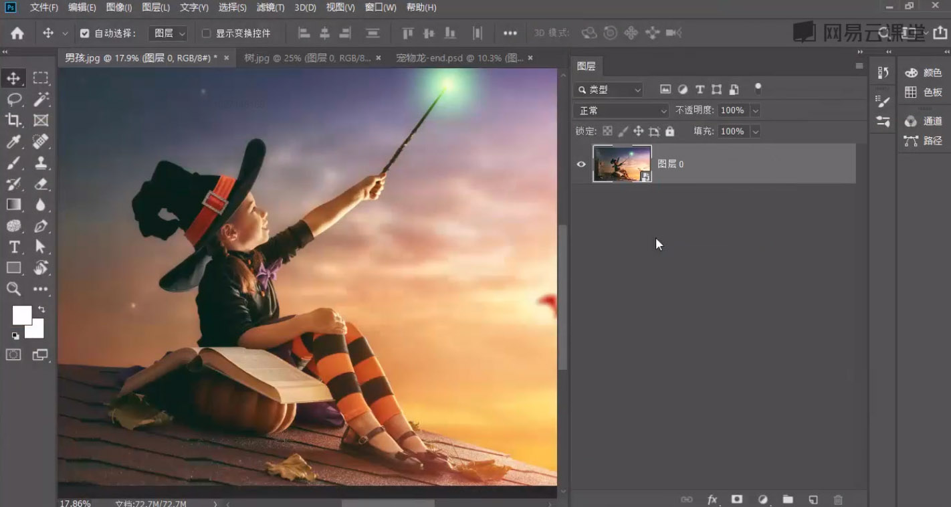Toggle lock all for the layer

pos(670,131)
